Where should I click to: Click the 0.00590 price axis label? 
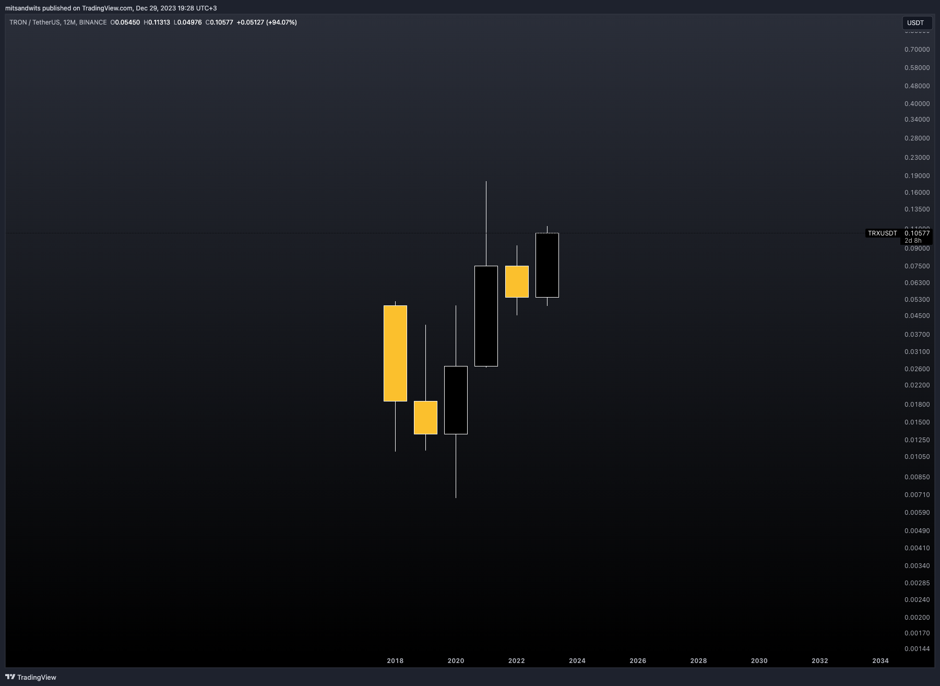tap(917, 513)
